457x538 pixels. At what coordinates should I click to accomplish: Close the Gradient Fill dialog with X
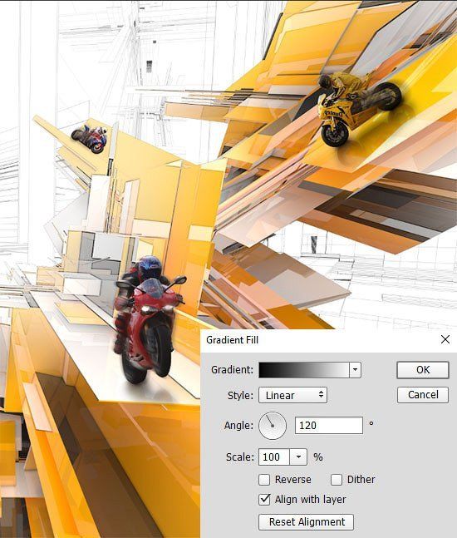pyautogui.click(x=445, y=340)
